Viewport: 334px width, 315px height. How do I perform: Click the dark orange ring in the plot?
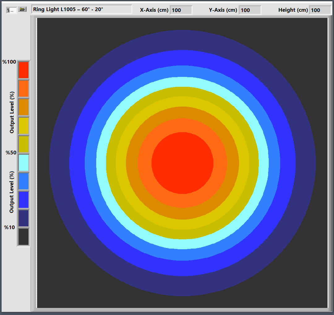(x=182, y=113)
